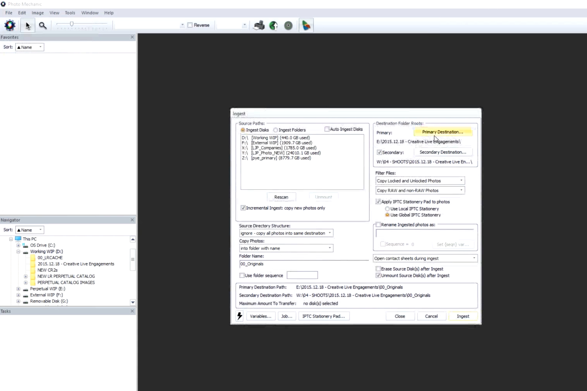Open the Window menu
This screenshot has width=587, height=391.
click(x=90, y=13)
